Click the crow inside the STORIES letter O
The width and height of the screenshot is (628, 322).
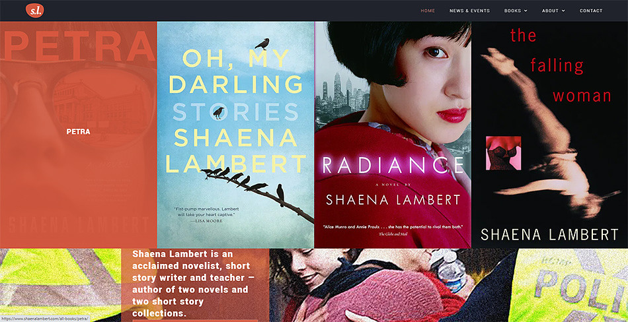218,113
